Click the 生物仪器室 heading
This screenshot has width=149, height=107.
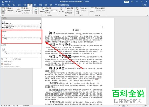click(55, 90)
